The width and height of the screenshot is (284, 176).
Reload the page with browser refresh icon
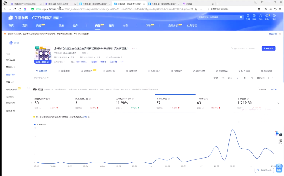click(15, 9)
